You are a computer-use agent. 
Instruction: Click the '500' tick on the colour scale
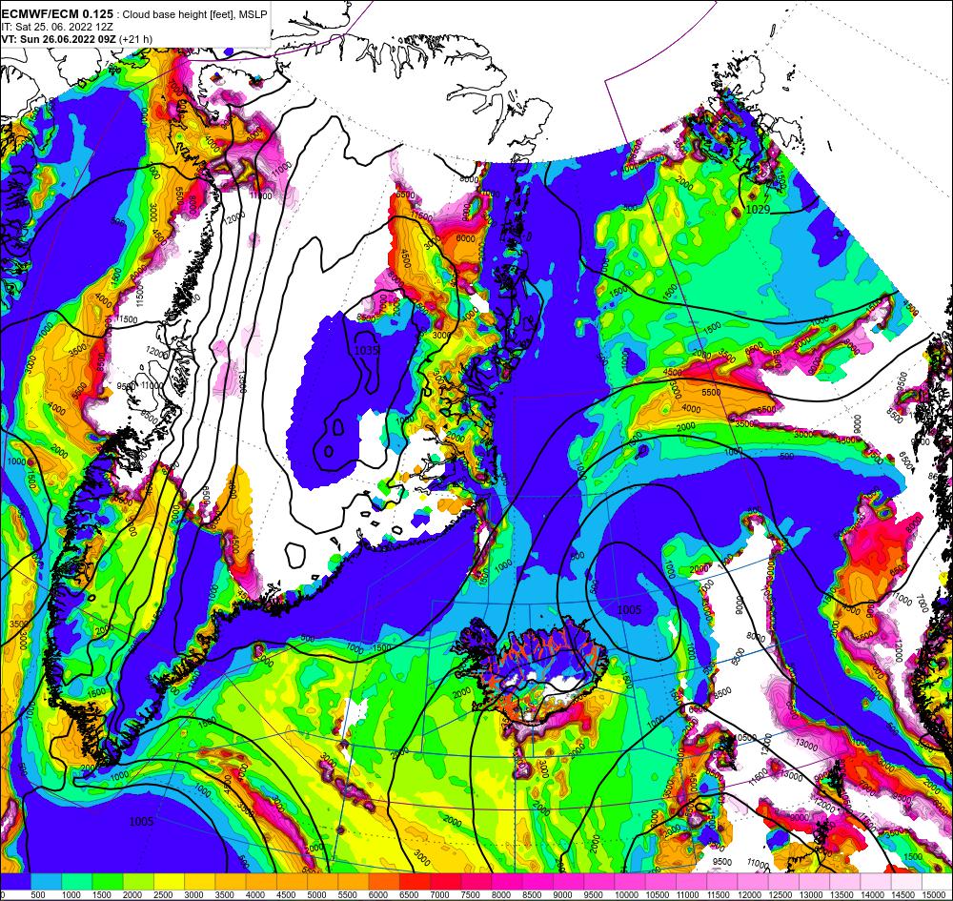point(38,895)
